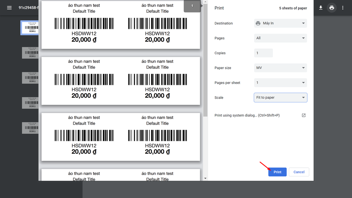Screen dimensions: 352x198
Task: Select the first page thumbnail in sidebar
Action: pyautogui.click(x=30, y=28)
